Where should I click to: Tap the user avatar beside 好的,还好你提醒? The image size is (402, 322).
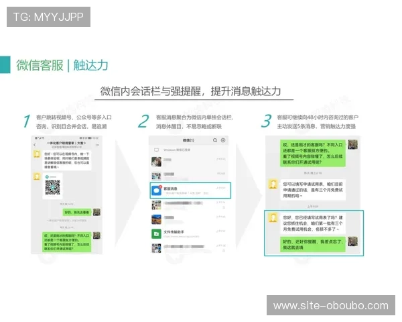tap(353, 241)
